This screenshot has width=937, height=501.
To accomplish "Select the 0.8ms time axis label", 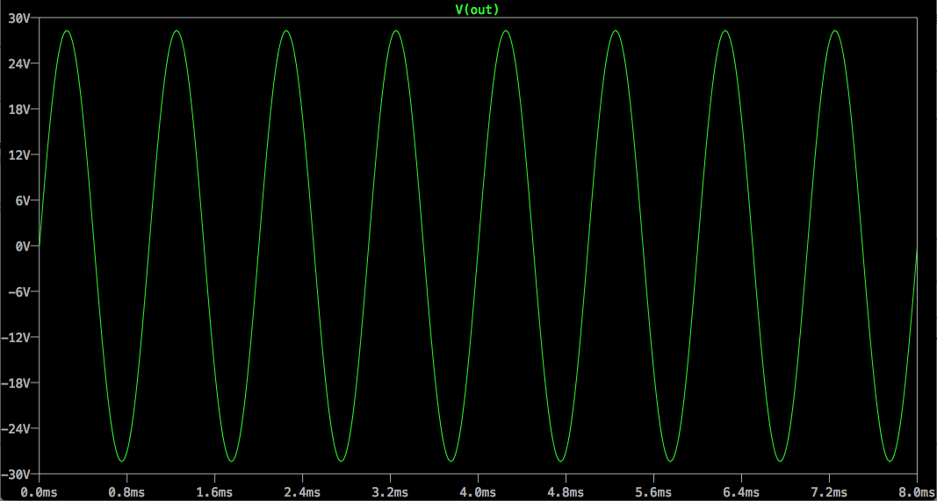I will 126,493.
